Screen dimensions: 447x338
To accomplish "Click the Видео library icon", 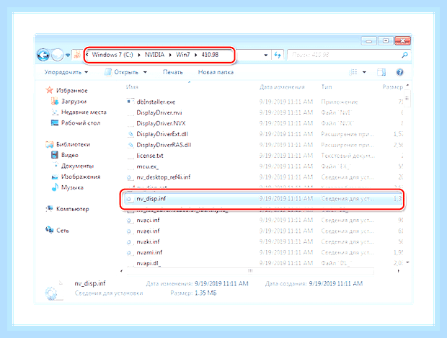I will click(x=55, y=155).
